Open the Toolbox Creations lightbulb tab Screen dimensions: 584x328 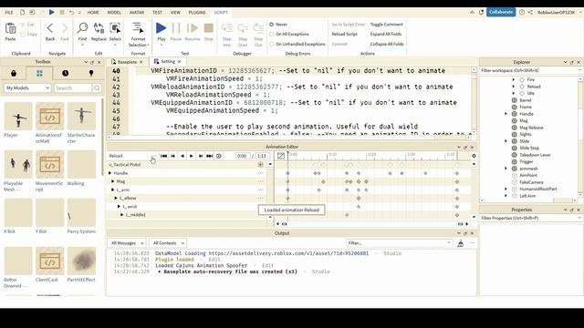91,73
